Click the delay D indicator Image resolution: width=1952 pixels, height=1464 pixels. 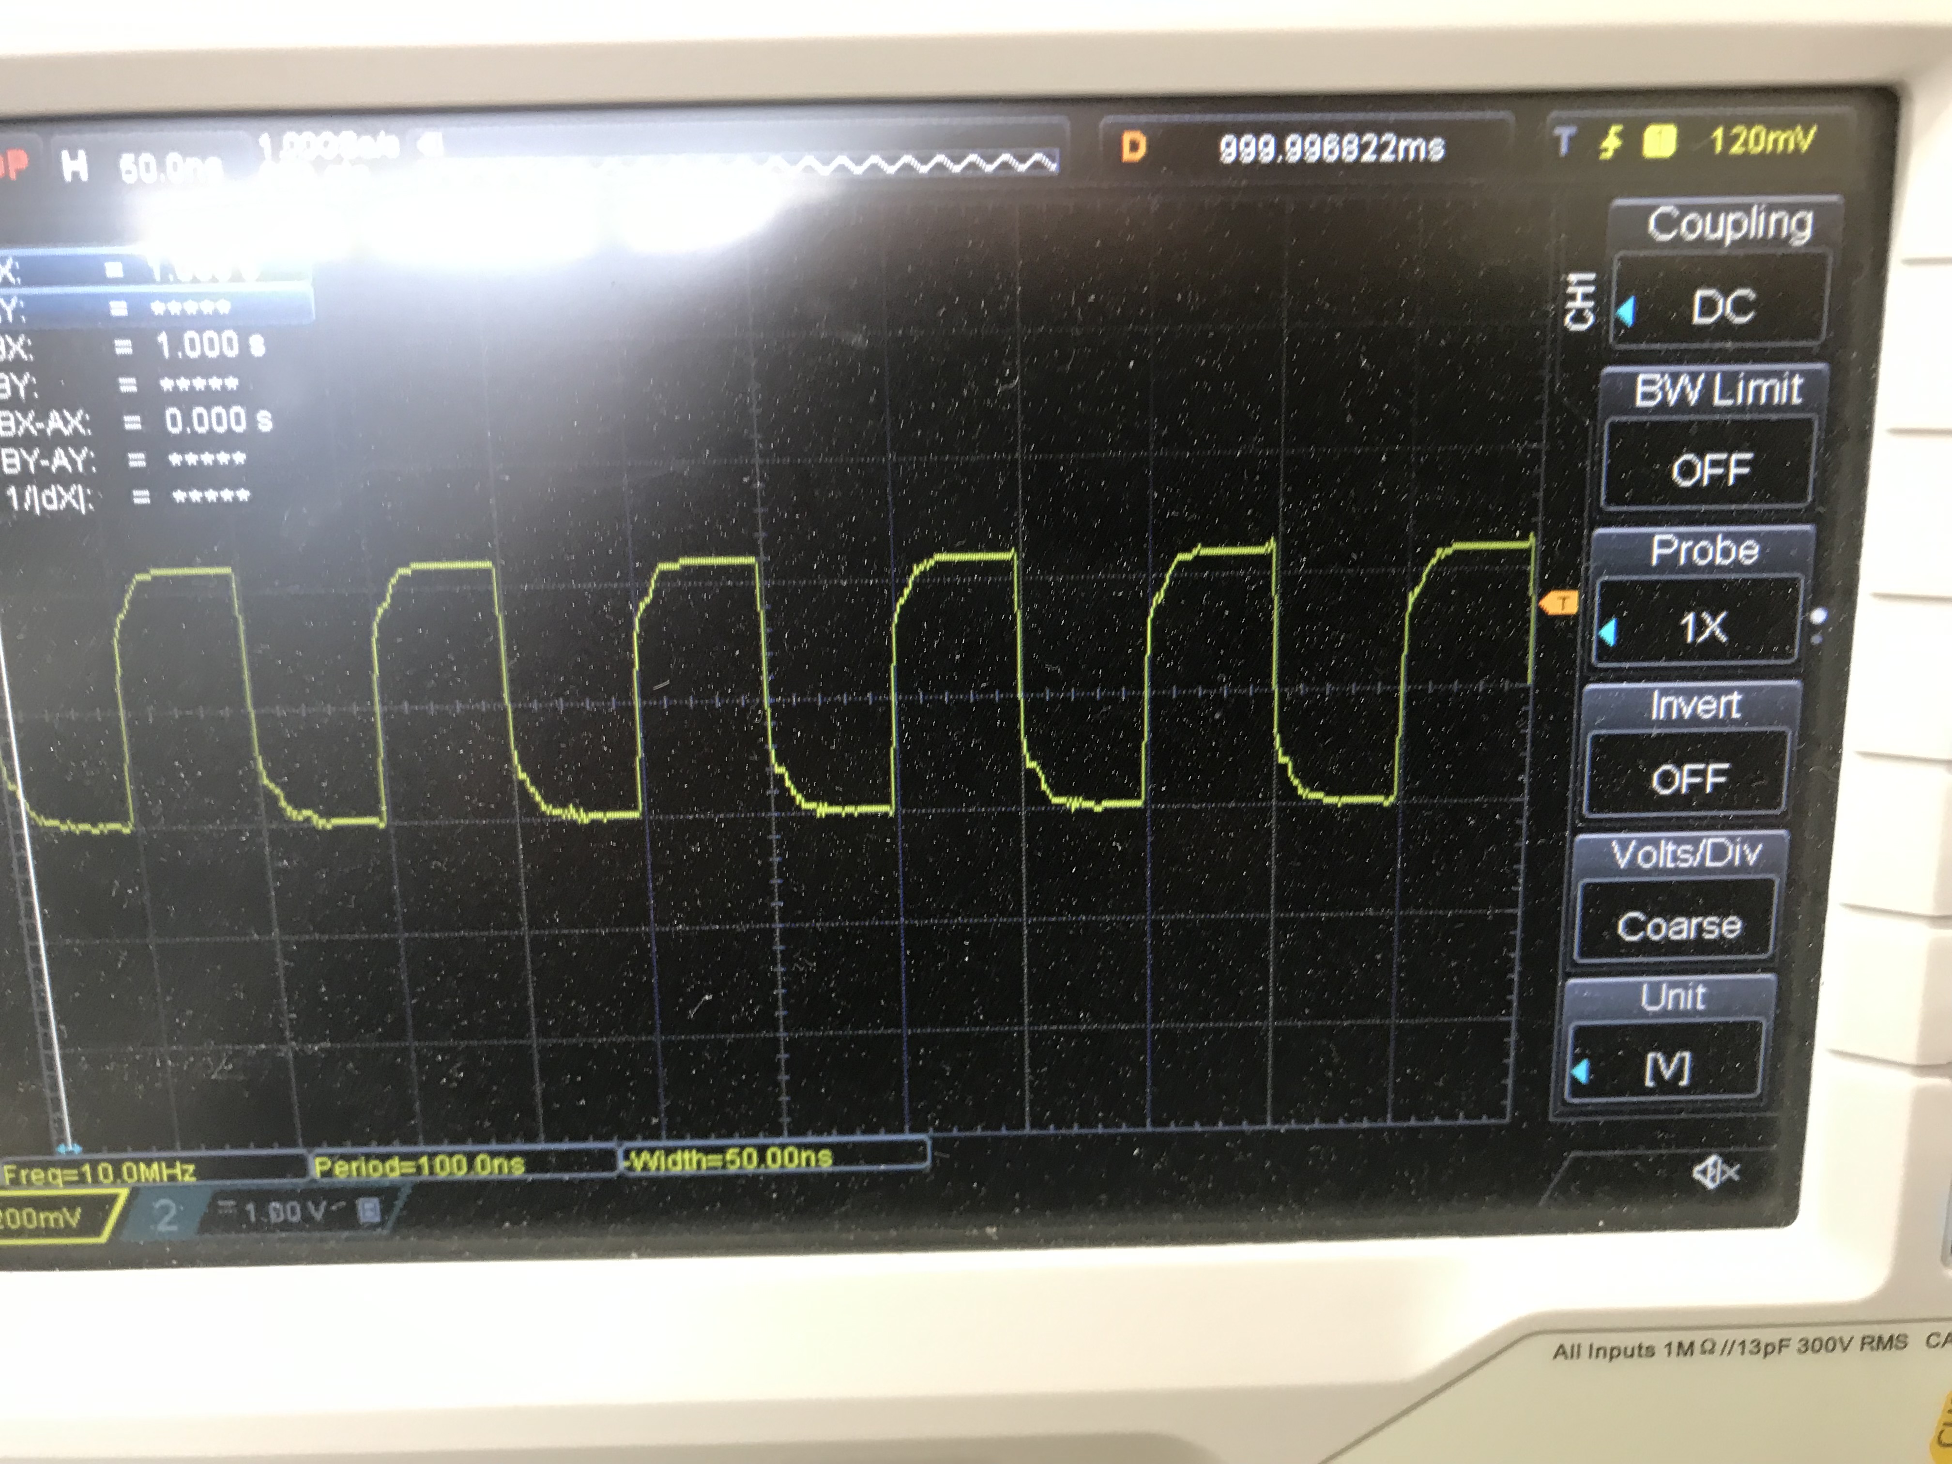pos(1133,147)
